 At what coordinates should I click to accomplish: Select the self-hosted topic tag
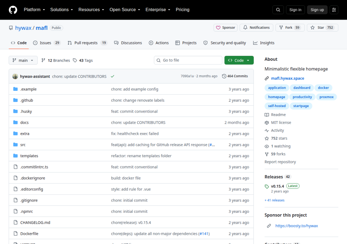point(277,106)
